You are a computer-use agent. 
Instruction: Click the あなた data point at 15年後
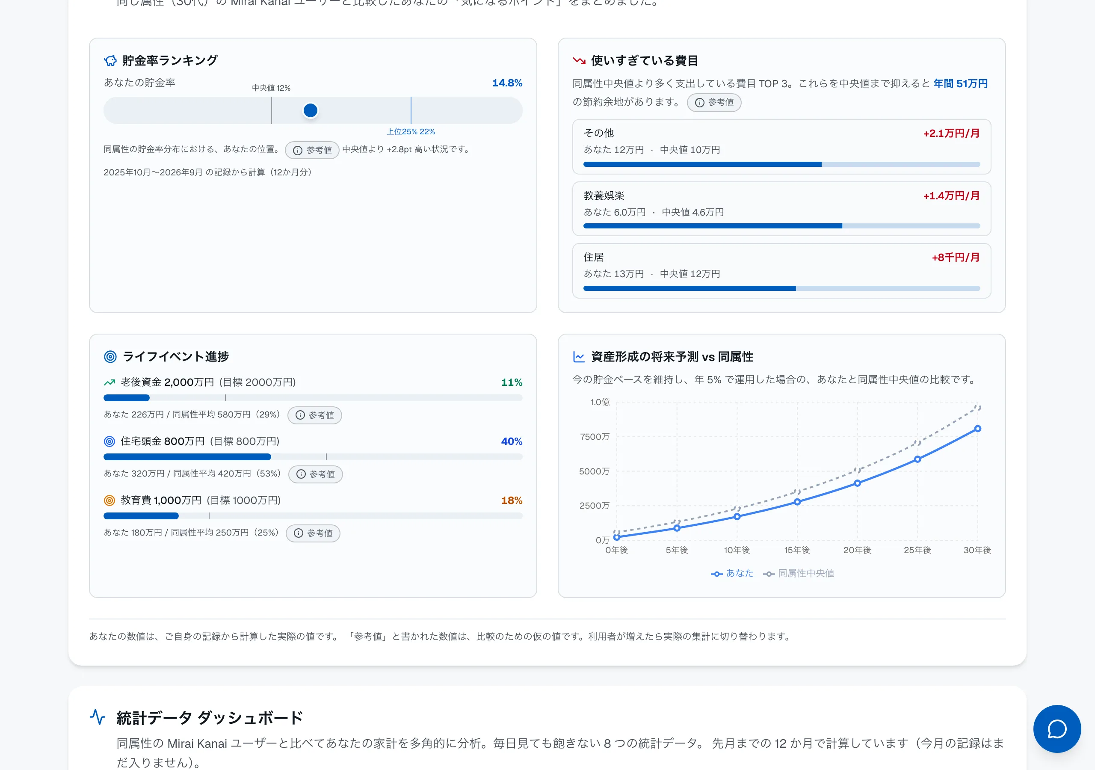click(797, 502)
